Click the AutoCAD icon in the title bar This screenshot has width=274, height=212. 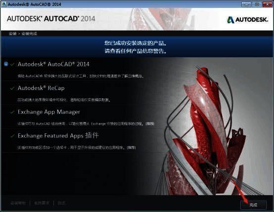[x=3, y=4]
